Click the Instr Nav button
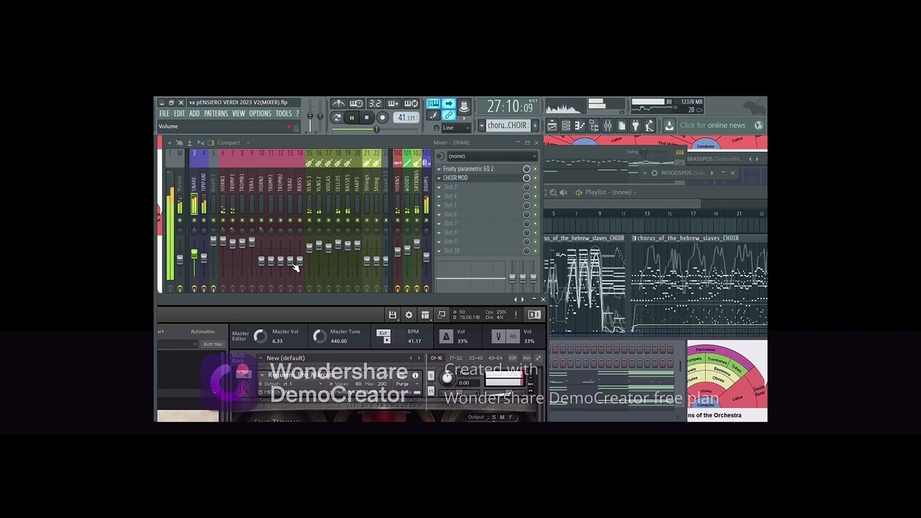Image resolution: width=921 pixels, height=518 pixels. tap(213, 345)
